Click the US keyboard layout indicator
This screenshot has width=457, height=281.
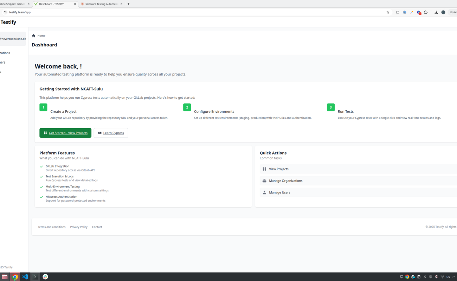[x=448, y=277]
